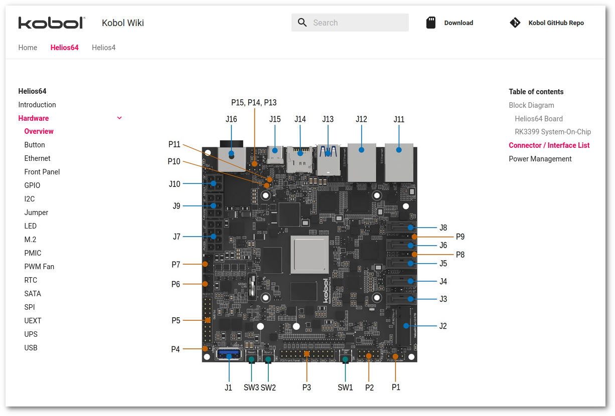This screenshot has height=416, width=615.
Task: Click the git repository icon
Action: coord(515,23)
